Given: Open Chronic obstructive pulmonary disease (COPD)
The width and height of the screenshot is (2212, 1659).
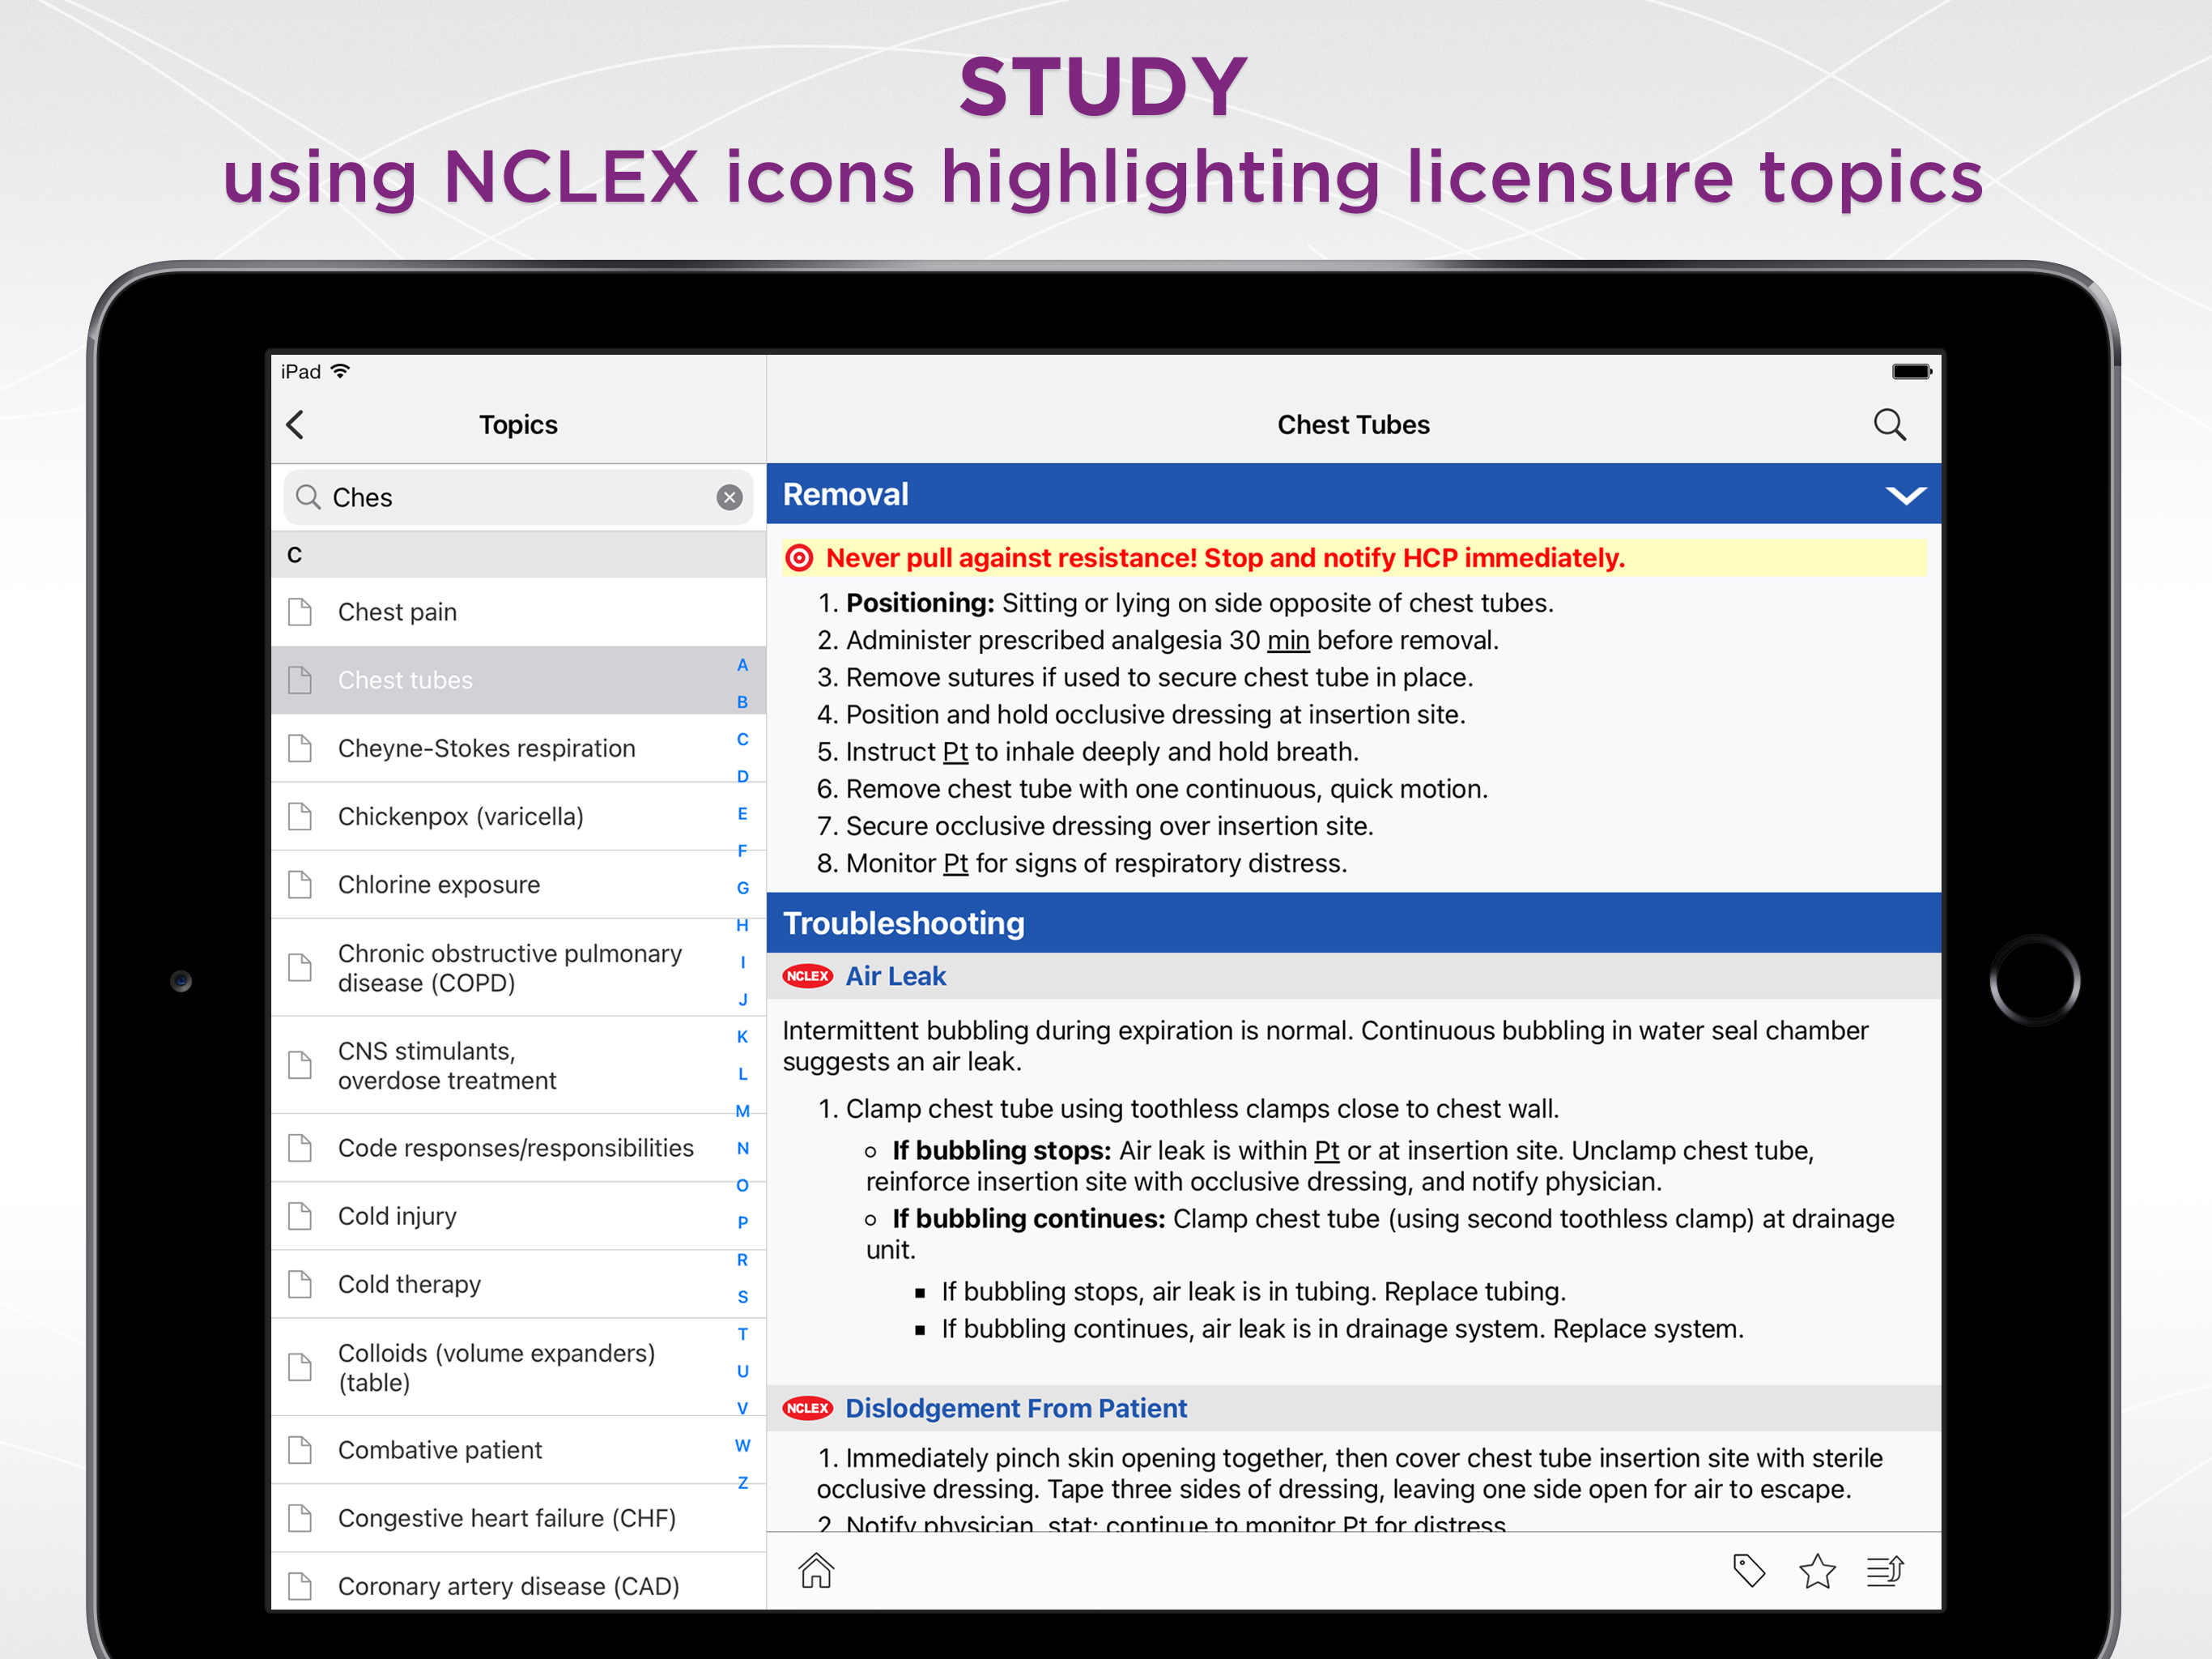Looking at the screenshot, I should pyautogui.click(x=518, y=967).
